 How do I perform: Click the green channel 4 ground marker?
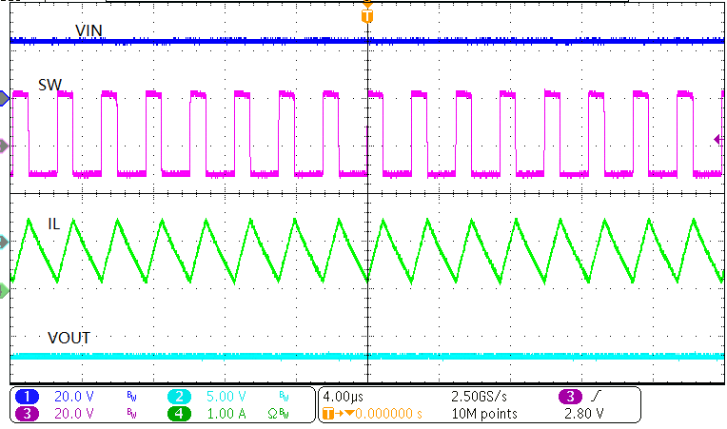tap(4, 291)
